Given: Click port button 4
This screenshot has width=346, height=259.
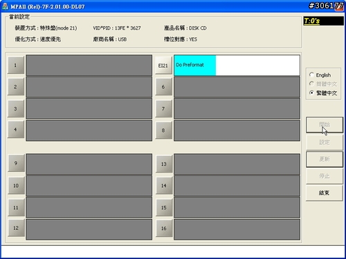Looking at the screenshot, I should pos(16,130).
